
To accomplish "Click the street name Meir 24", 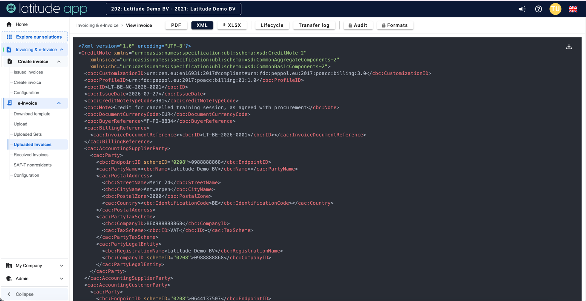I will point(160,183).
